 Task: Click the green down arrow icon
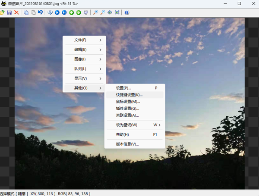tap(79, 12)
